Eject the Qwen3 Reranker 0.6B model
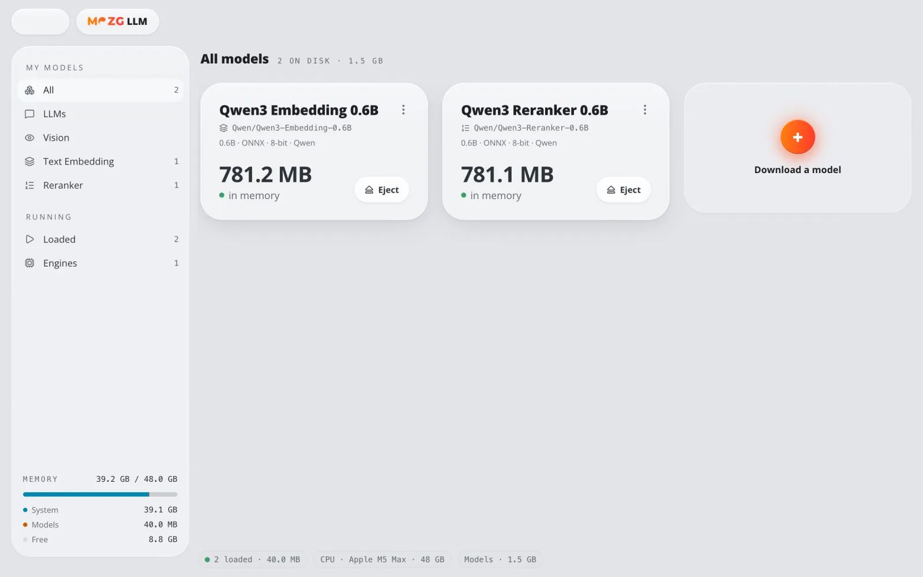923x577 pixels. tap(624, 190)
